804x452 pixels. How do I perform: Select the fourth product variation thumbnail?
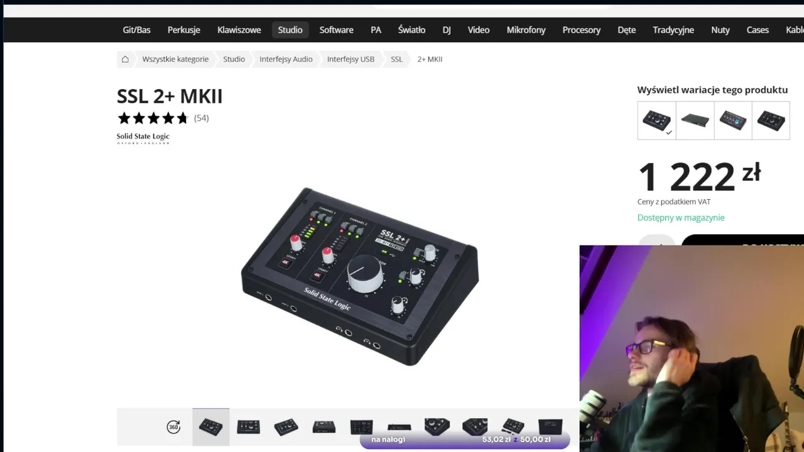[771, 121]
